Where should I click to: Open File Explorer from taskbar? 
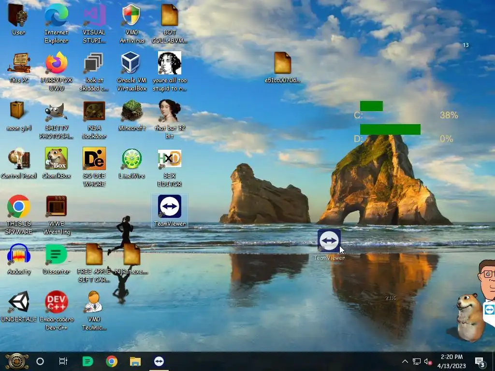[135, 361]
